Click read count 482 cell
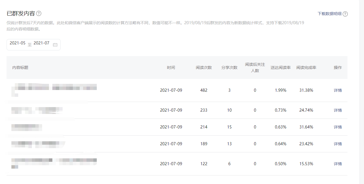This screenshot has width=364, height=184. 204,90
